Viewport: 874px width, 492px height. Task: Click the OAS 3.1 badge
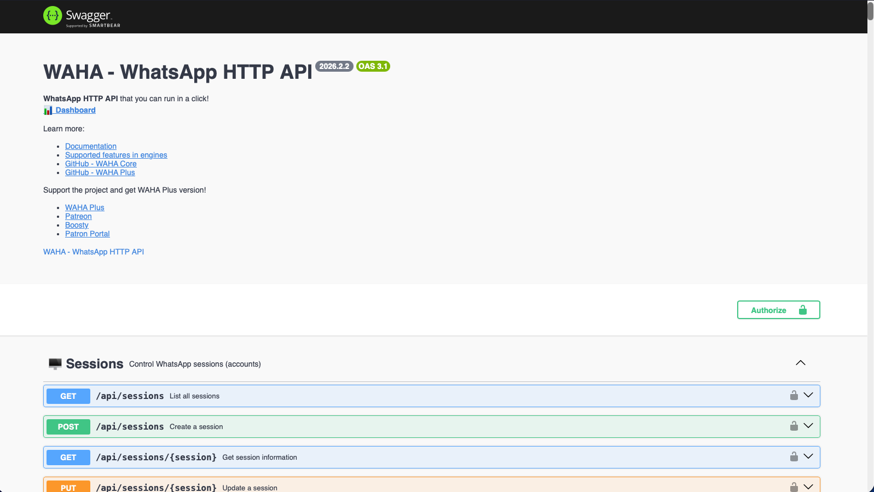tap(373, 66)
